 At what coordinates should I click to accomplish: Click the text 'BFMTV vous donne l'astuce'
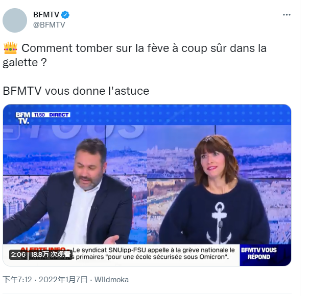[x=76, y=91]
